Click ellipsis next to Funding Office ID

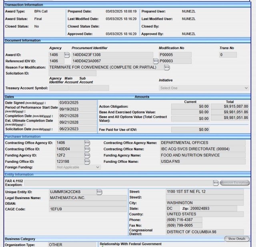coord(87,162)
